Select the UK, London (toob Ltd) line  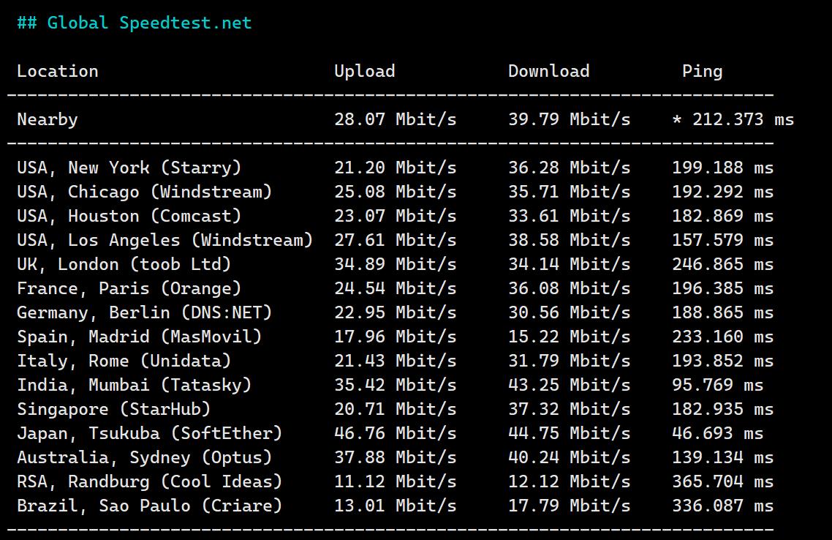tap(124, 264)
